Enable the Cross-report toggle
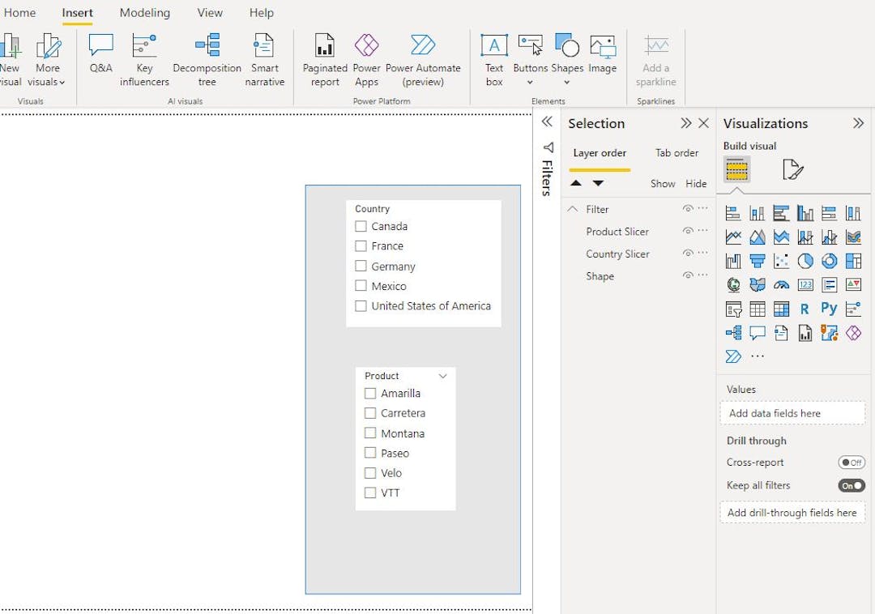 pyautogui.click(x=852, y=462)
